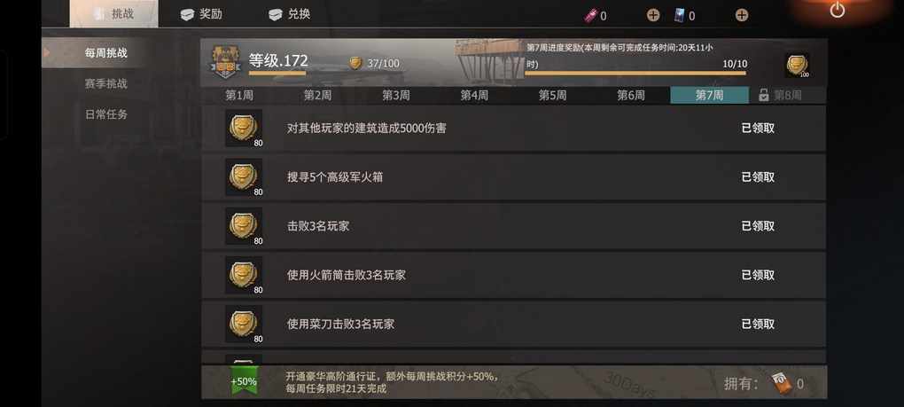Screen dimensions: 904x407
Task: Open 日常任务 in the left sidebar
Action: pyautogui.click(x=106, y=114)
